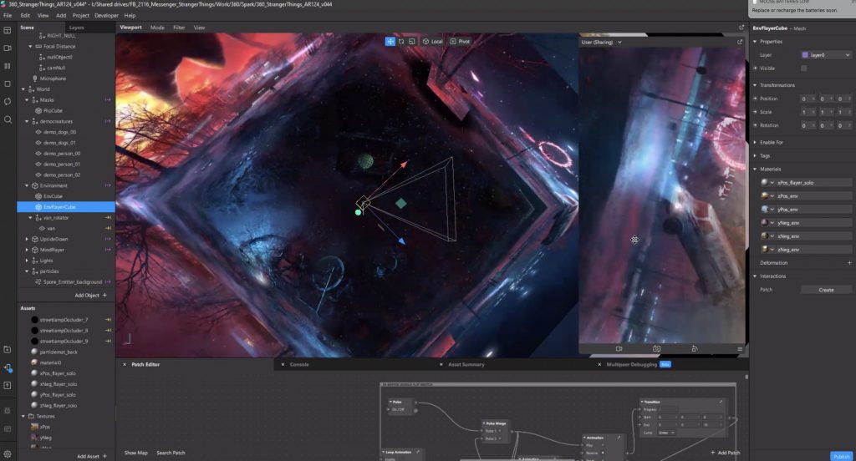
Task: Click the pause icon in left sidebar
Action: 8,66
